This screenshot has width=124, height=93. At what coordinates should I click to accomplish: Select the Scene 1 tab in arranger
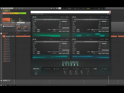point(6,11)
